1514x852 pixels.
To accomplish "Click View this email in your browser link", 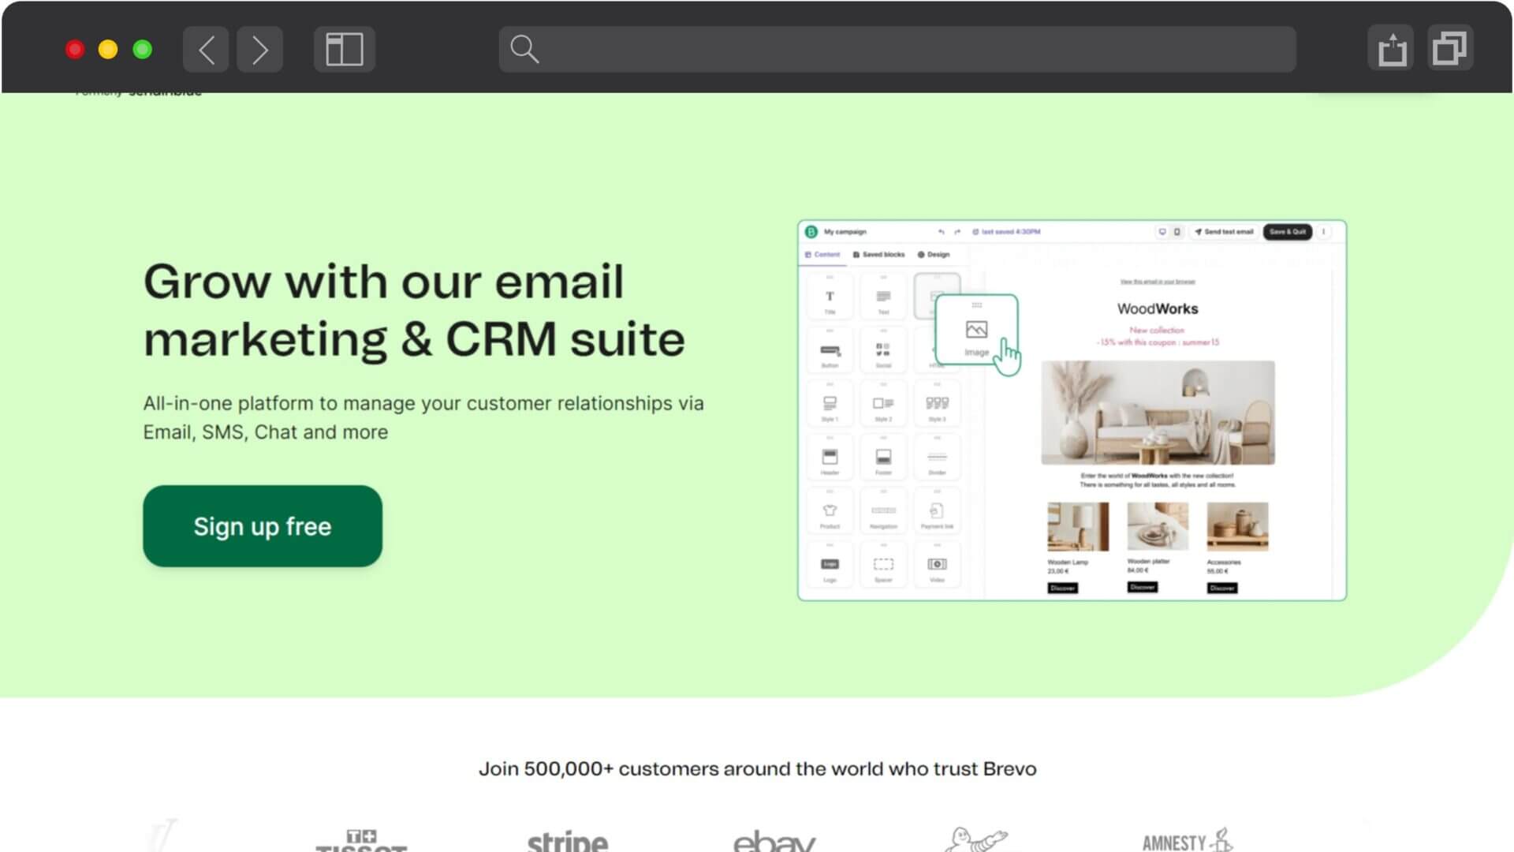I will 1158,282.
